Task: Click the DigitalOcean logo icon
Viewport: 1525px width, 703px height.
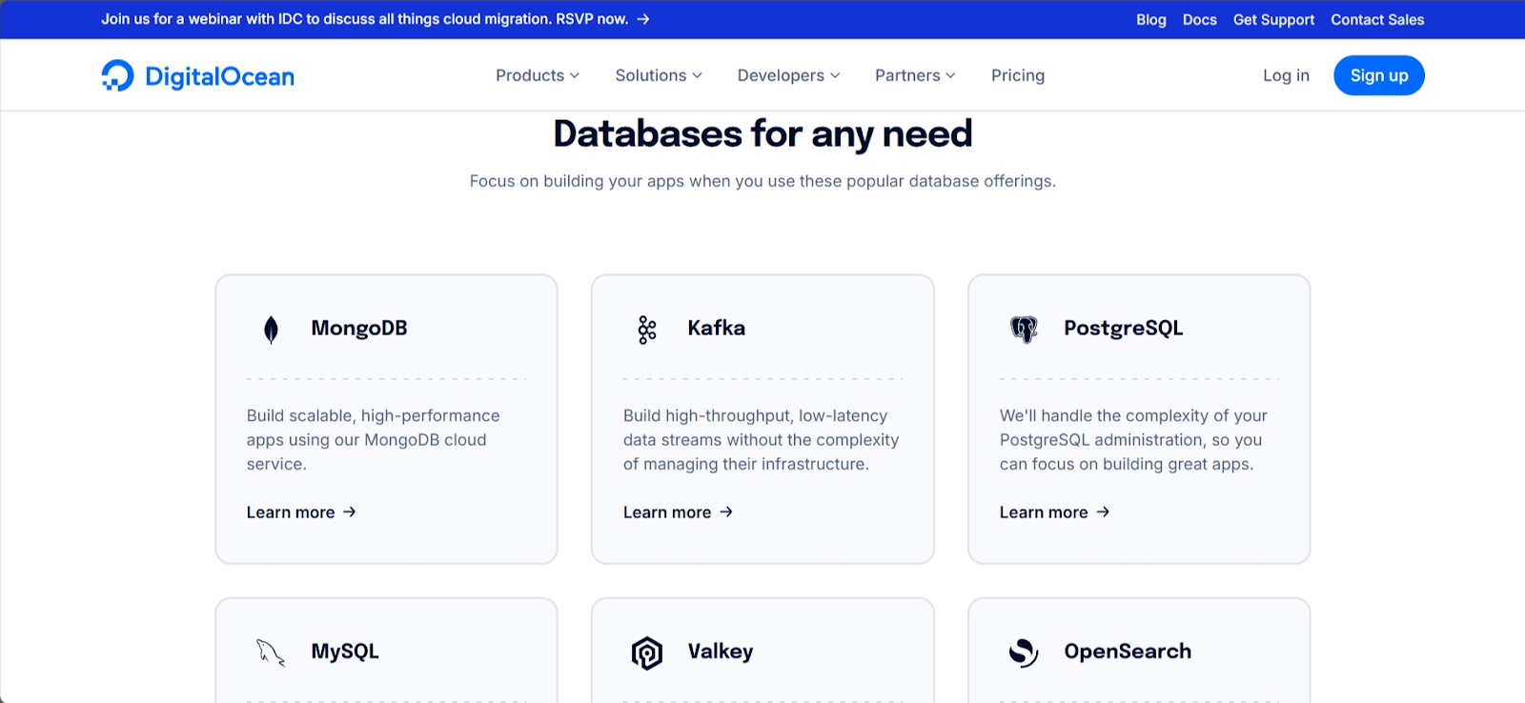Action: (117, 75)
